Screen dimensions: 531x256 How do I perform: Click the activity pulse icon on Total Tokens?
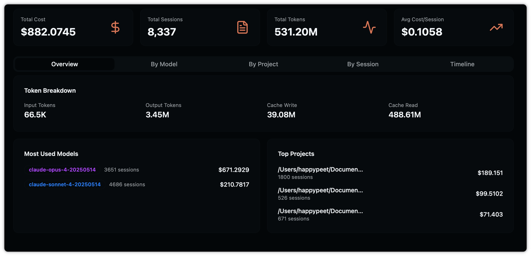pos(369,27)
